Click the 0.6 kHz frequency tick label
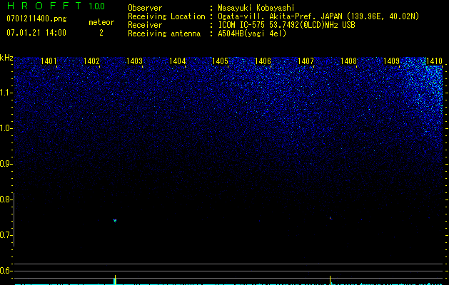Screen dimensions: 449x285 click(5, 271)
